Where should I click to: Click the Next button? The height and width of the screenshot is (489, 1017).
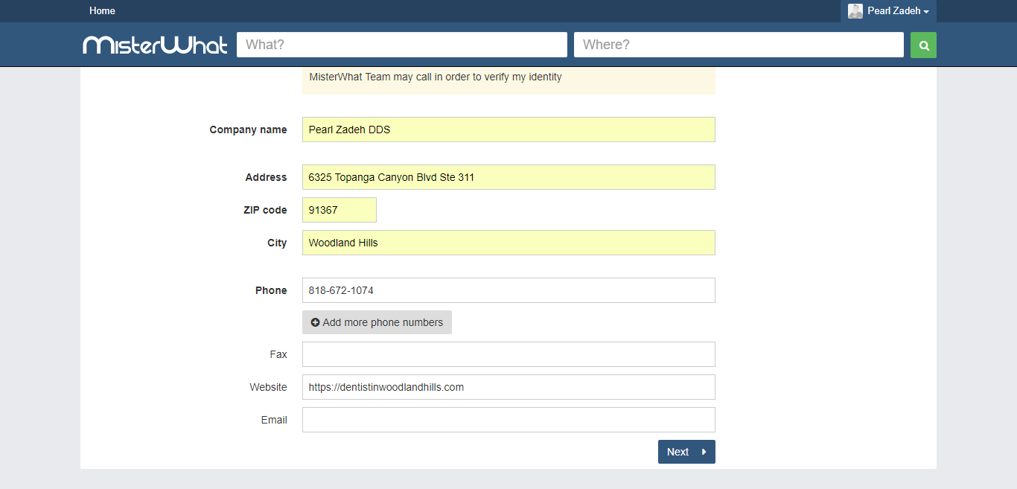(x=686, y=452)
